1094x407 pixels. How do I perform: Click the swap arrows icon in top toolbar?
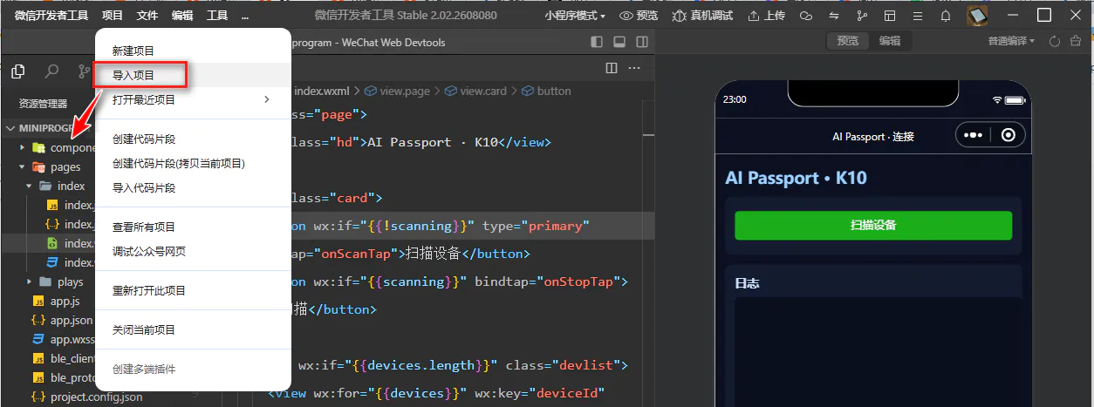tap(834, 16)
